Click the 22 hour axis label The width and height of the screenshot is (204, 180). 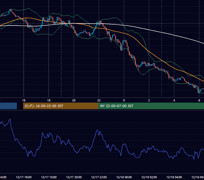[99, 100]
